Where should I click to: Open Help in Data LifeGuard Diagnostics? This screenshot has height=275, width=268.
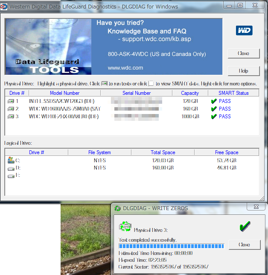[x=244, y=71]
